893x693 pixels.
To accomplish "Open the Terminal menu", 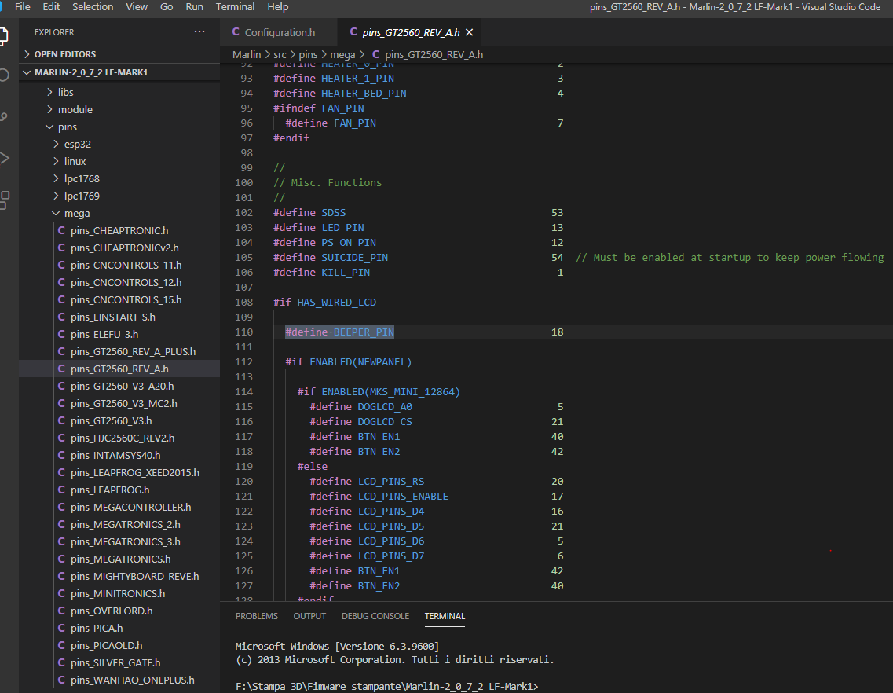I will click(235, 6).
